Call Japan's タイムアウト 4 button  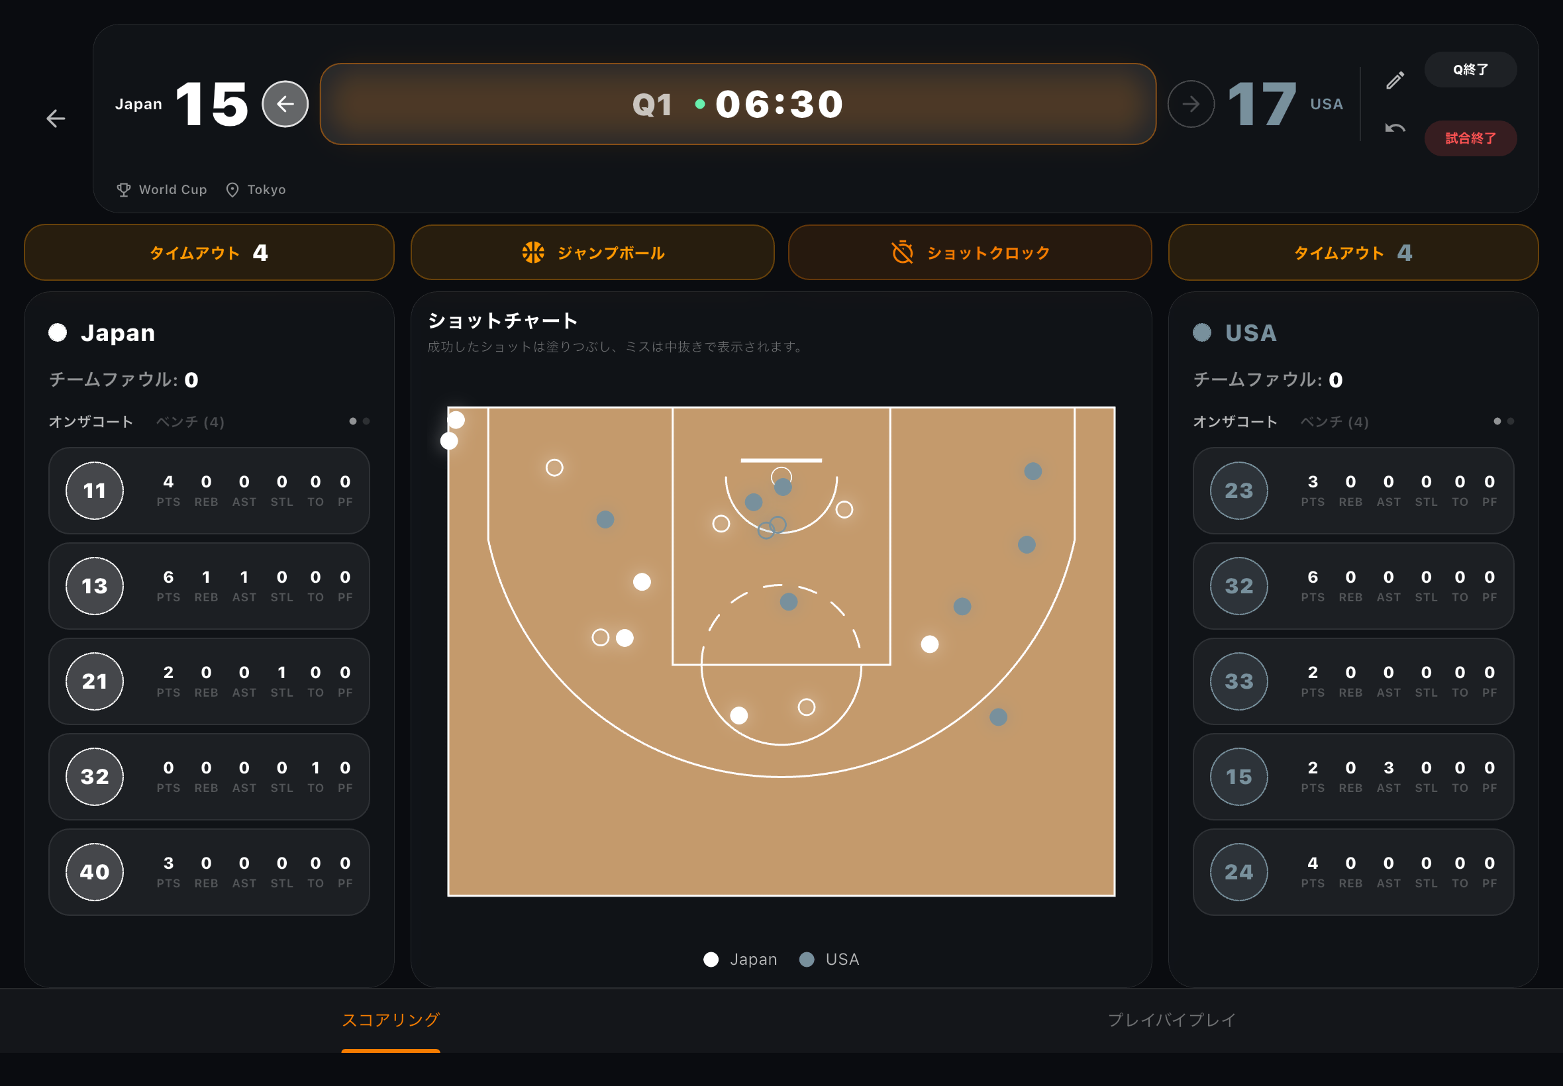(x=209, y=252)
